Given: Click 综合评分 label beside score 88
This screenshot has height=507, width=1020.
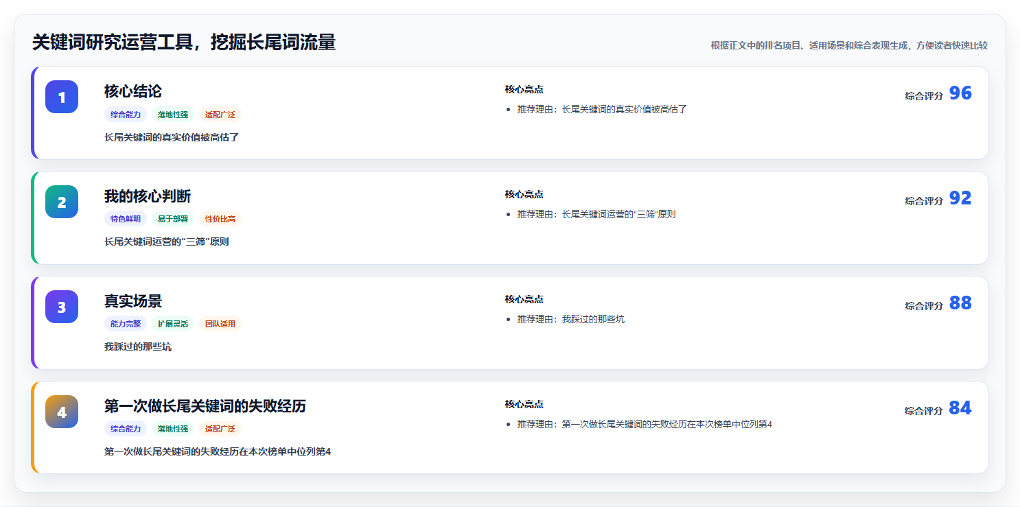Looking at the screenshot, I should click(x=924, y=306).
